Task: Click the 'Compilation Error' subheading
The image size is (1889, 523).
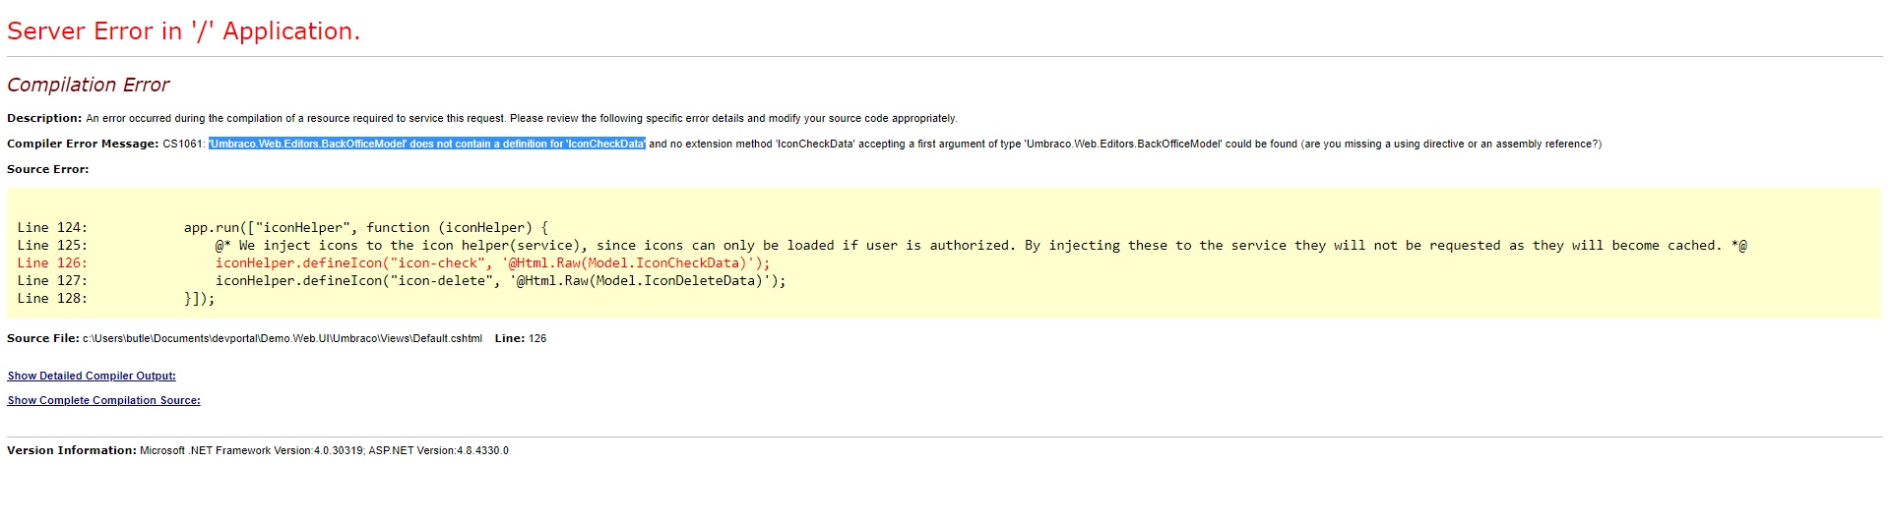Action: pyautogui.click(x=89, y=85)
